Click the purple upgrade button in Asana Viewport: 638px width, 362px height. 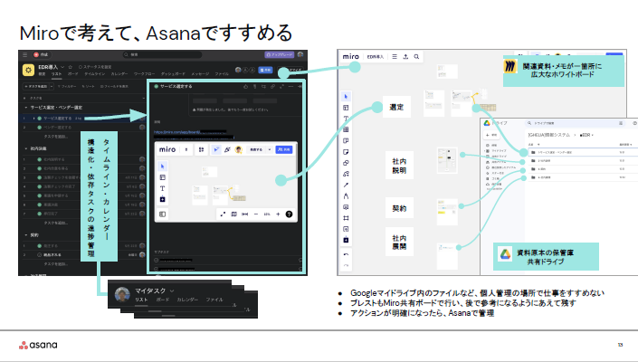pyautogui.click(x=279, y=54)
